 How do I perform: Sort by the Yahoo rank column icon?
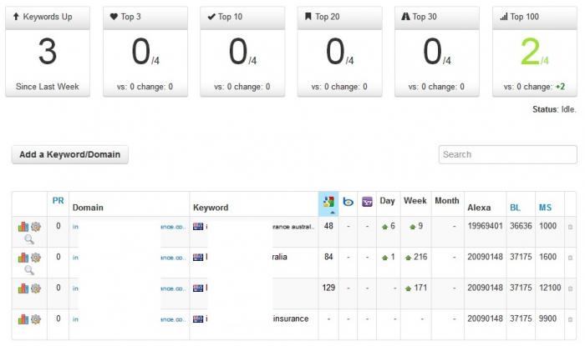tap(367, 202)
